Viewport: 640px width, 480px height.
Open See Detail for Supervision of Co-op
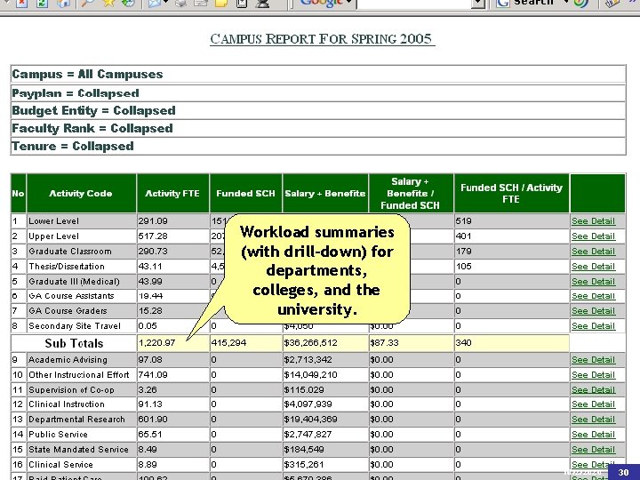[593, 390]
